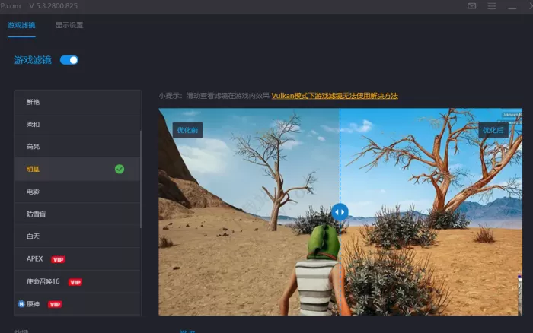The width and height of the screenshot is (533, 333).
Task: Select the 高亮 filter preset
Action: (78, 147)
